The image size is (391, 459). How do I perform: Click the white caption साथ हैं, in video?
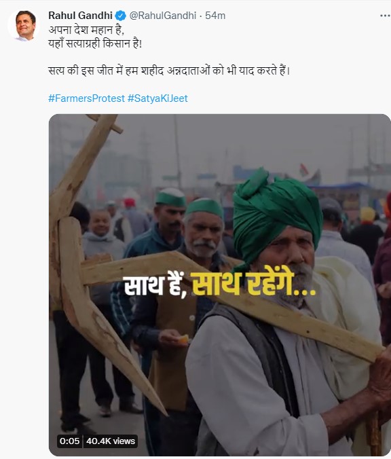pos(155,285)
